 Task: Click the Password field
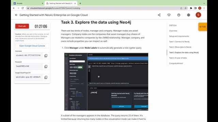29,66
